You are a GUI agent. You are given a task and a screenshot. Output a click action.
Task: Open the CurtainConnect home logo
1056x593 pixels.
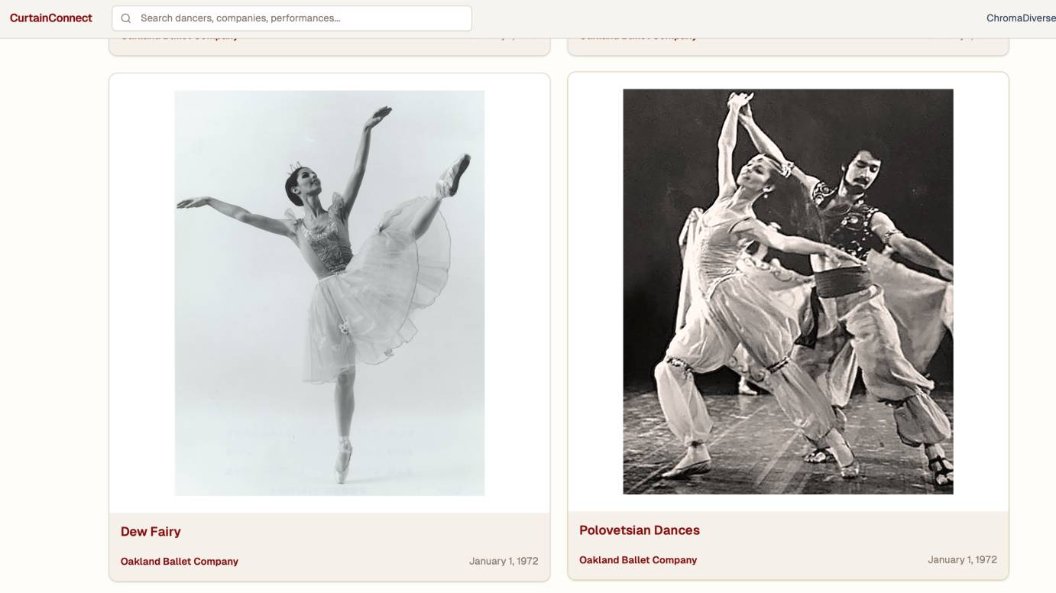pyautogui.click(x=51, y=18)
